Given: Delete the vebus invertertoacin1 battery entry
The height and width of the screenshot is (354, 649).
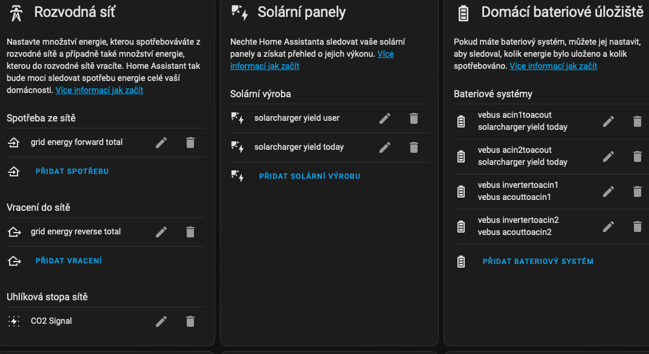Looking at the screenshot, I should pyautogui.click(x=637, y=191).
